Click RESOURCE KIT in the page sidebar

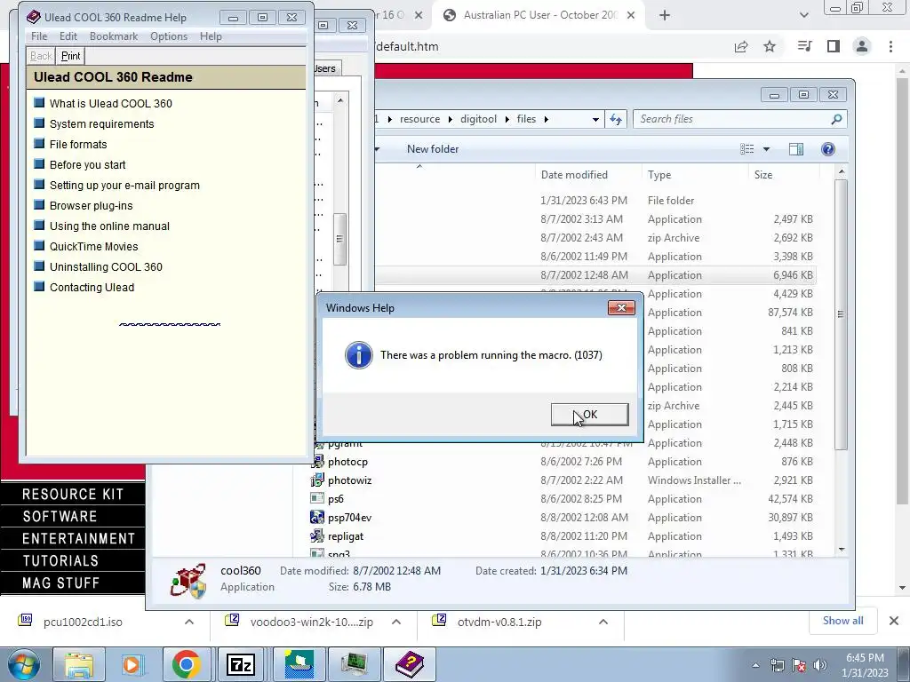[73, 494]
